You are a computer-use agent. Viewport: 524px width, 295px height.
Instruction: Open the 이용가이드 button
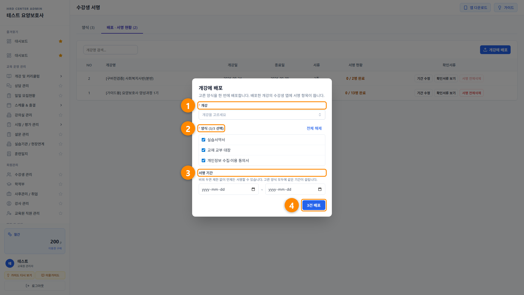(x=50, y=275)
